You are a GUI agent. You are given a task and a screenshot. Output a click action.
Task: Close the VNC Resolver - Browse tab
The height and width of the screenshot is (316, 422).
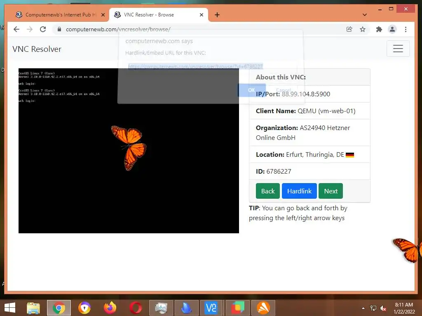(x=201, y=15)
